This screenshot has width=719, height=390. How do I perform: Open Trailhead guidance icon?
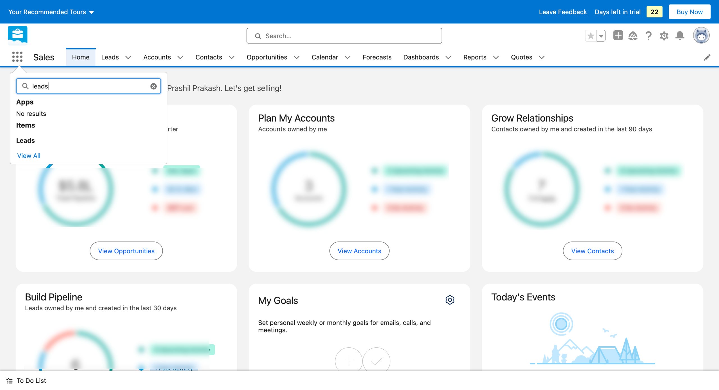click(633, 36)
